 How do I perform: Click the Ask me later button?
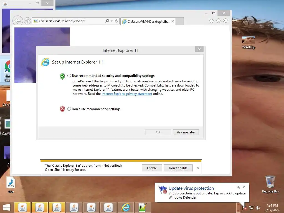coord(186,132)
